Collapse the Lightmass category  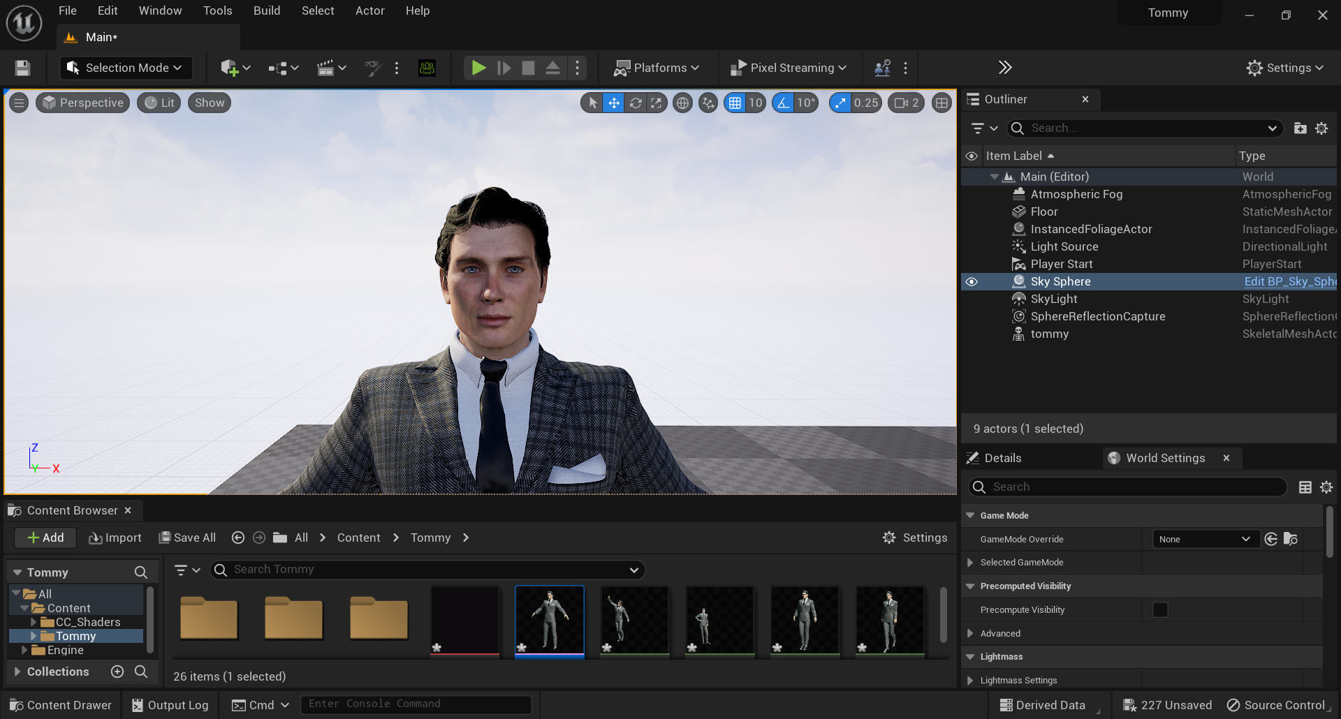pos(970,657)
